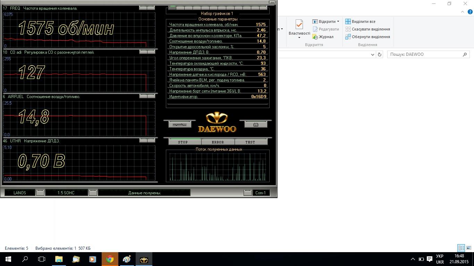Click the TEST button
Viewport: 474px width, 266px height.
coord(250,142)
